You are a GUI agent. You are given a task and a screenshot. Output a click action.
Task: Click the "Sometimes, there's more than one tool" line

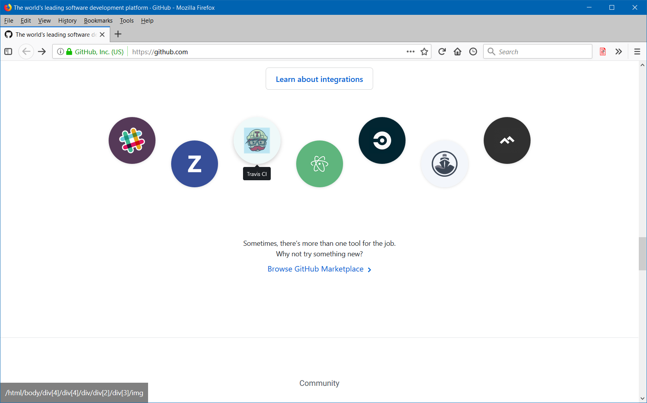point(319,243)
